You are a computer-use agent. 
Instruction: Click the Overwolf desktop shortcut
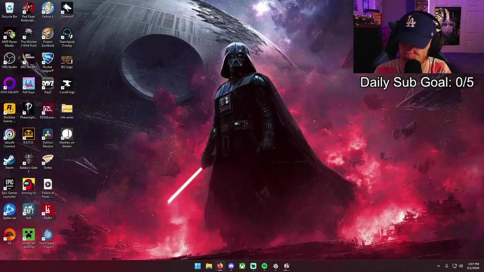(x=67, y=11)
